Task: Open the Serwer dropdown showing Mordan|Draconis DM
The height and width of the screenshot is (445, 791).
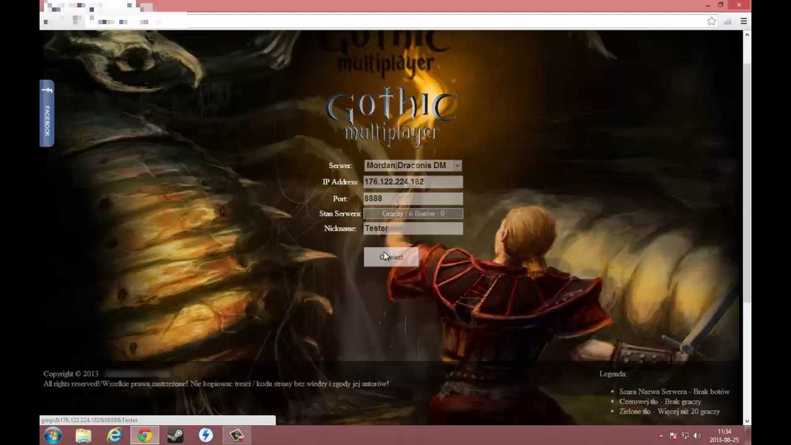Action: coord(413,166)
